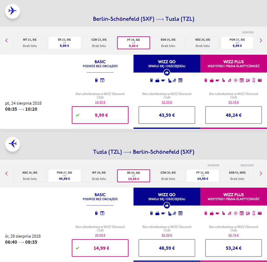
Task: Click the return flight airplane icon
Action: (x=12, y=144)
